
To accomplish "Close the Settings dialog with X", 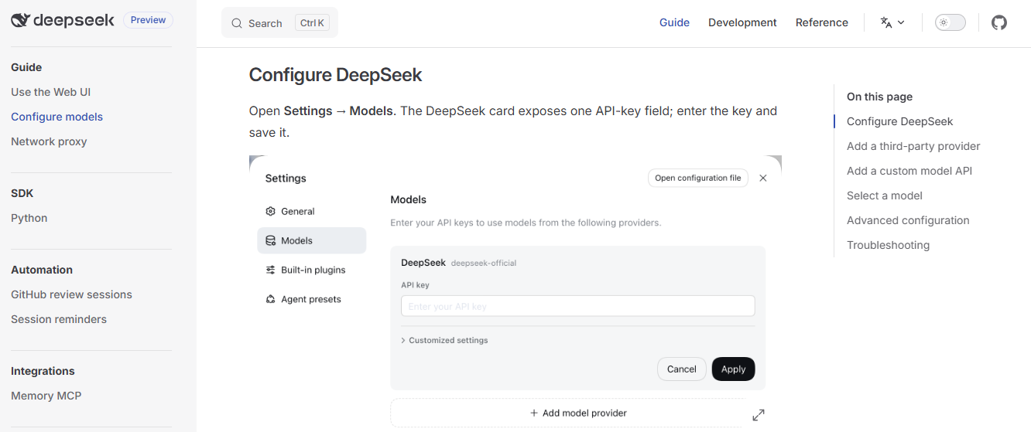I will coord(763,178).
